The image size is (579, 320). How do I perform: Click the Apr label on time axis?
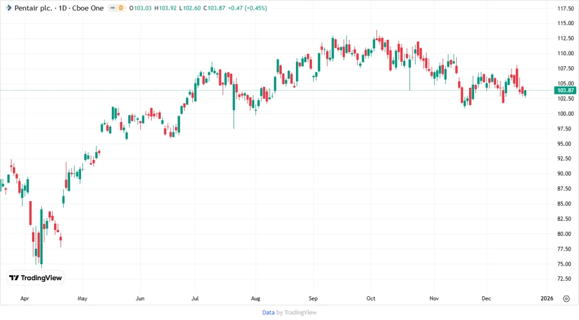24,298
